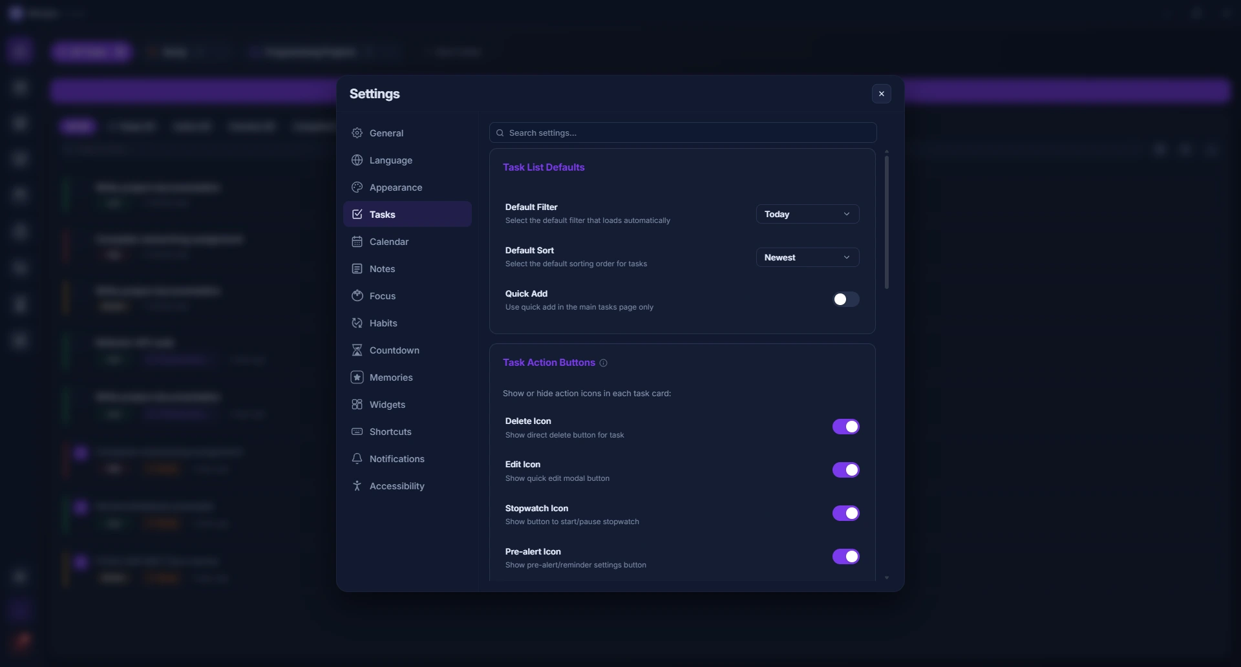Viewport: 1241px width, 667px height.
Task: Click the Quick Add label
Action: 526,294
